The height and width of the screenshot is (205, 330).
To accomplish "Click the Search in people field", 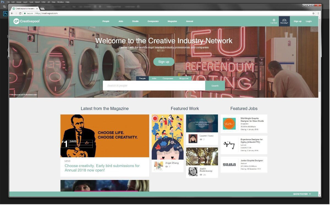I will [x=154, y=86].
